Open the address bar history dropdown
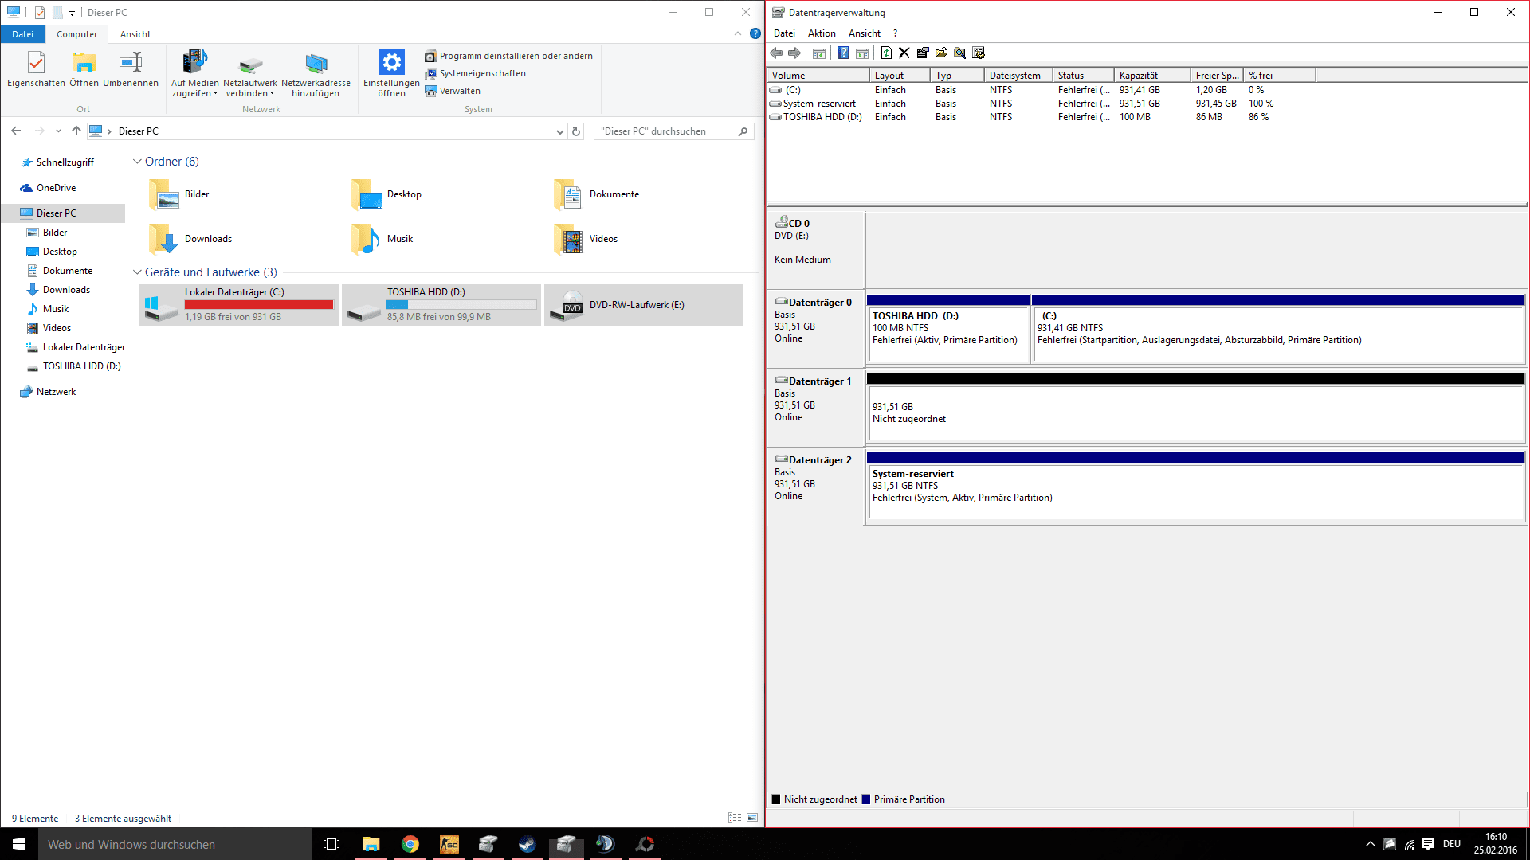The width and height of the screenshot is (1530, 860). (x=560, y=131)
